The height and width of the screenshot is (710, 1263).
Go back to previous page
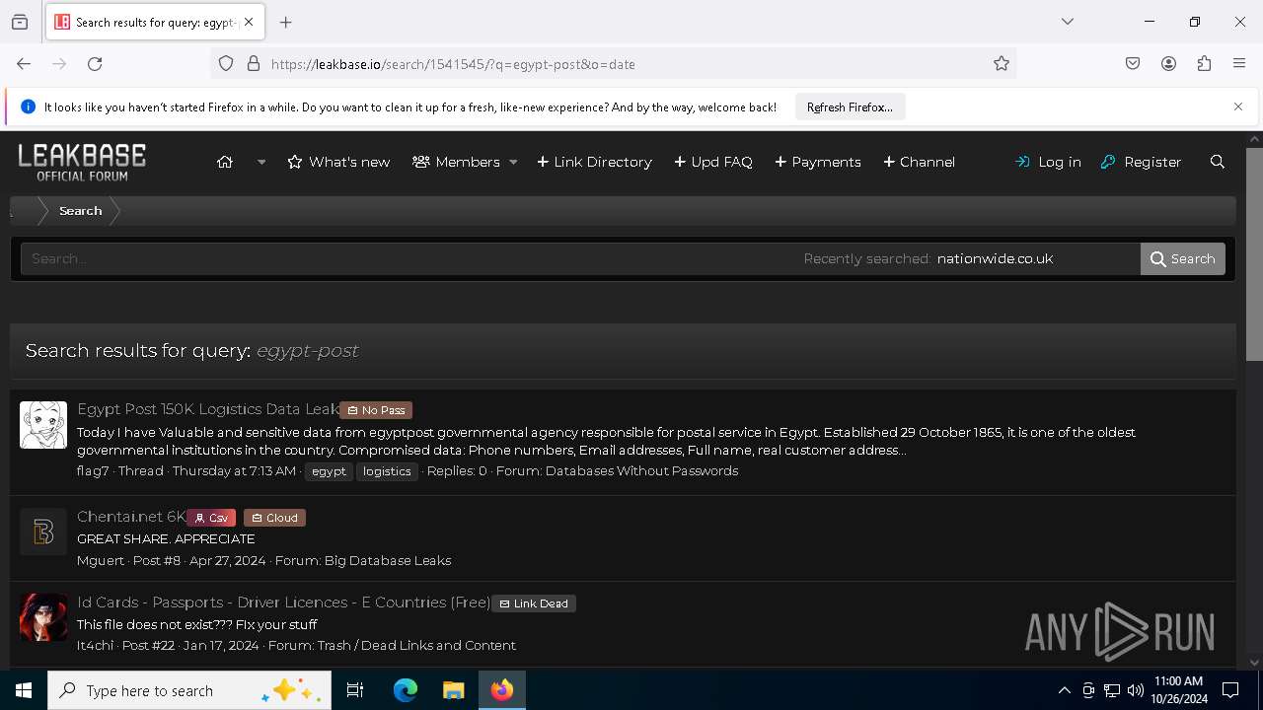(x=24, y=64)
